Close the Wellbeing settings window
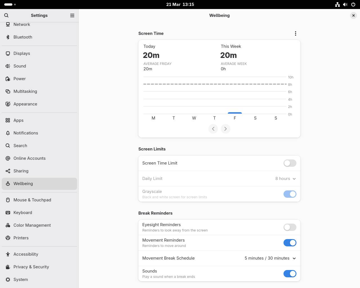Screen dimensions: 360x288 click(354, 15)
